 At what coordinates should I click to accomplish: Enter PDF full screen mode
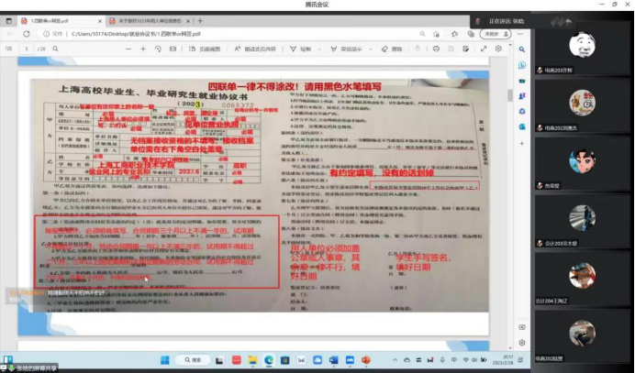coord(484,49)
